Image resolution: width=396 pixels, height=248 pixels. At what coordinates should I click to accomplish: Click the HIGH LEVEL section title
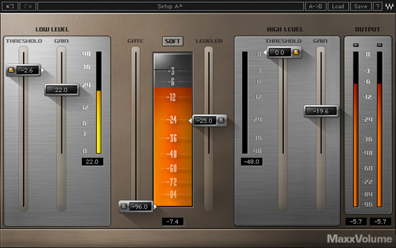point(285,29)
